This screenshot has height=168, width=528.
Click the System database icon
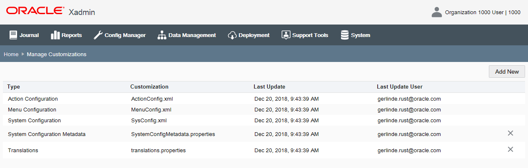coord(344,35)
